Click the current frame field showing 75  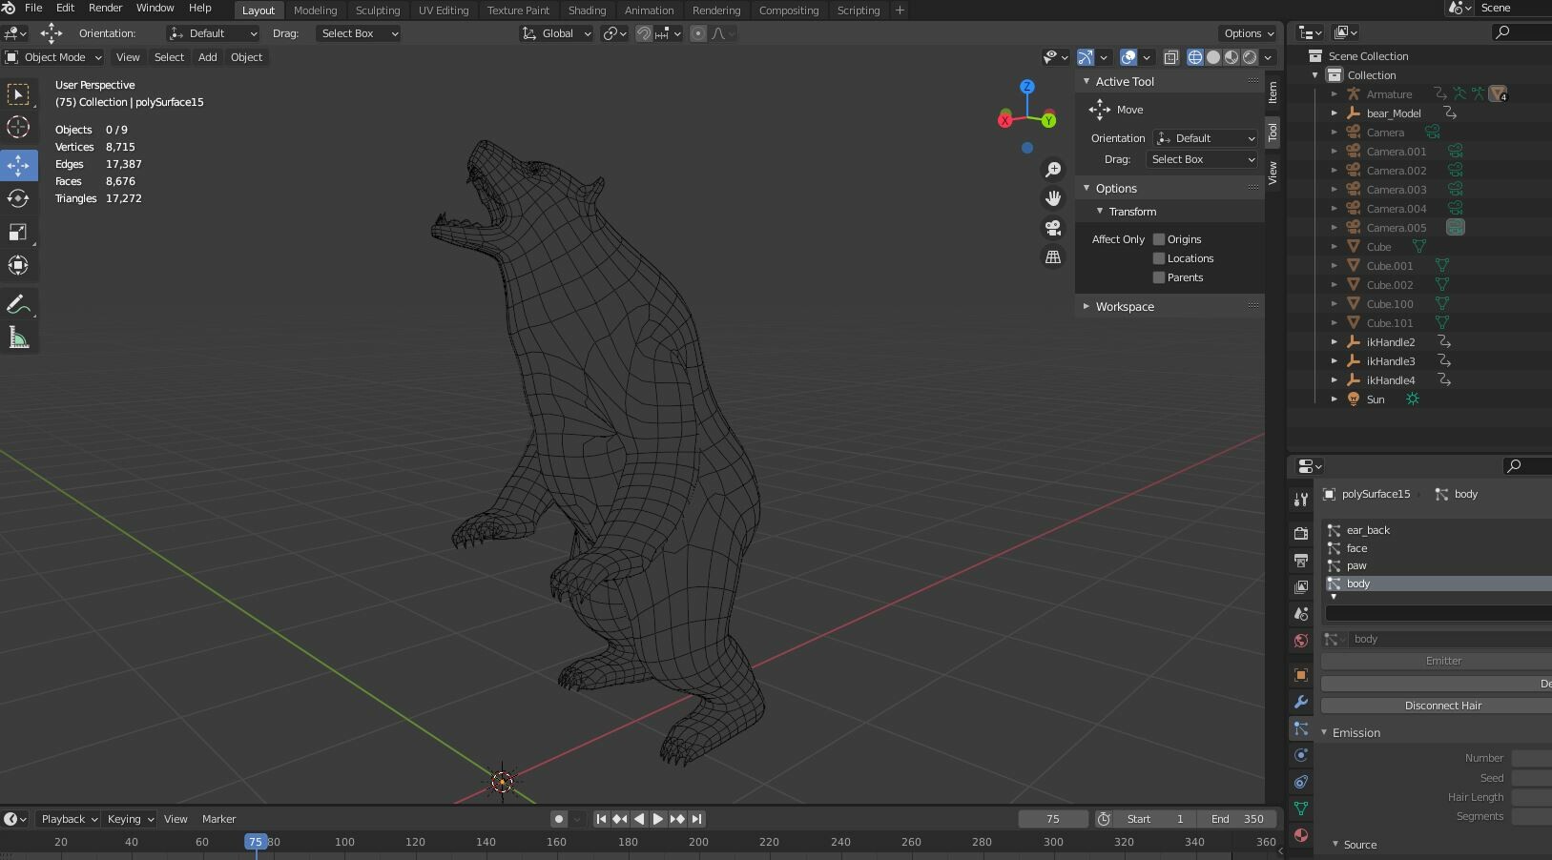point(1053,819)
